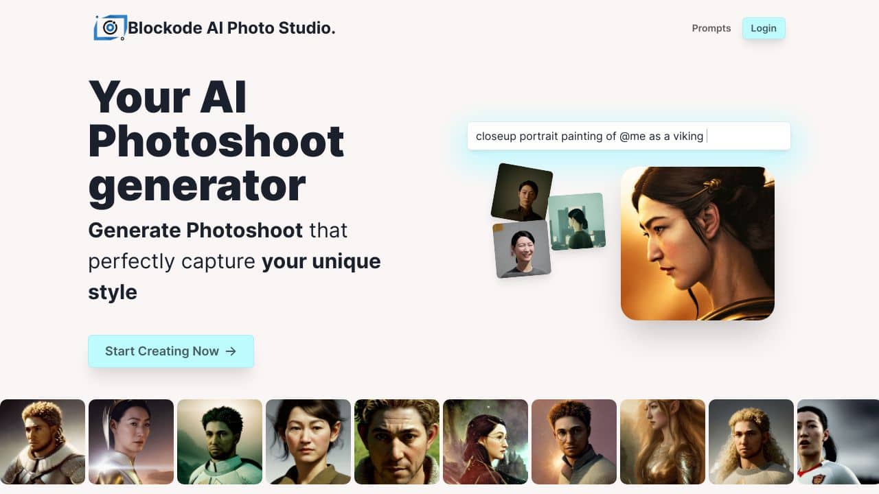Open gallery portrait of long-haired blonde woman
This screenshot has width=879, height=494.
[663, 442]
